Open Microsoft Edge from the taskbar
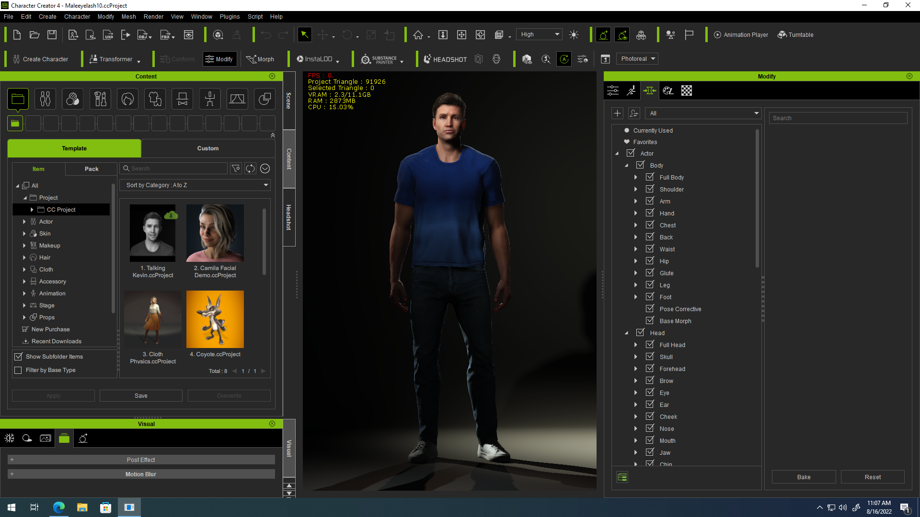 pos(58,507)
